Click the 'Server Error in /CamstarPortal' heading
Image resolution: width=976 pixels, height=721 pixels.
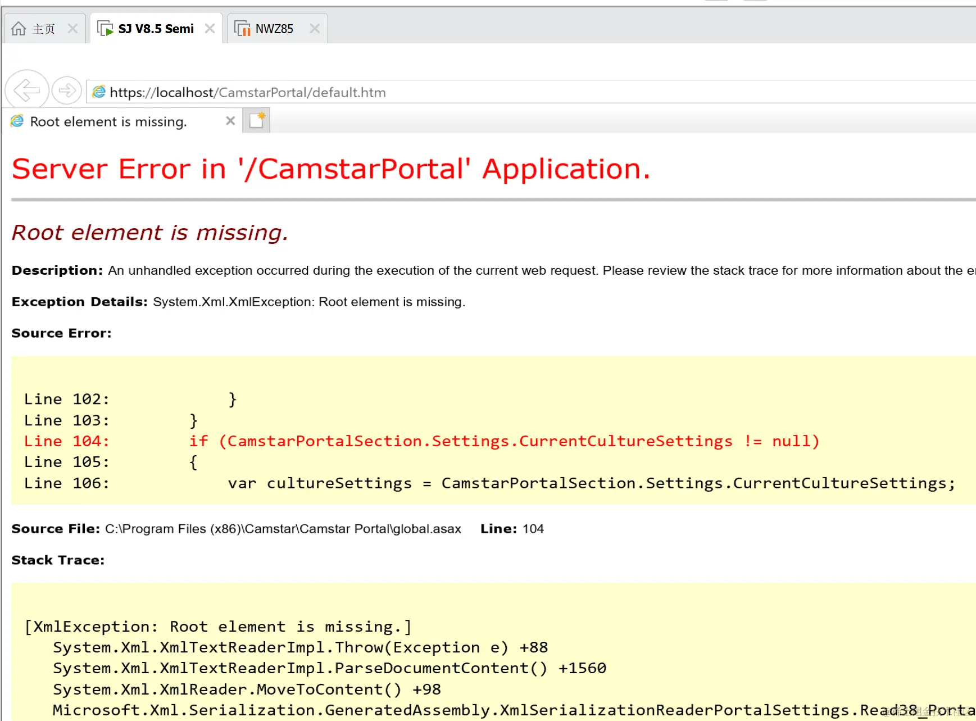point(331,169)
